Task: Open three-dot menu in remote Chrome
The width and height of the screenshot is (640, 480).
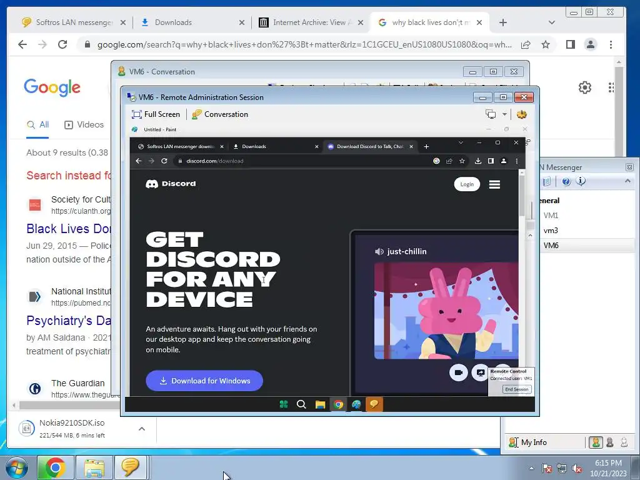Action: coord(517,161)
